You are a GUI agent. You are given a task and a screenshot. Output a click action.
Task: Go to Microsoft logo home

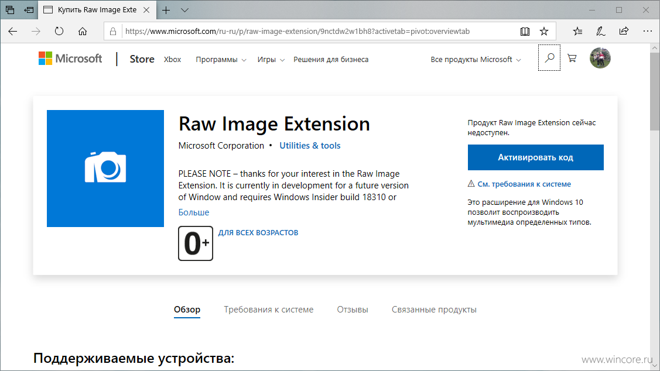70,59
